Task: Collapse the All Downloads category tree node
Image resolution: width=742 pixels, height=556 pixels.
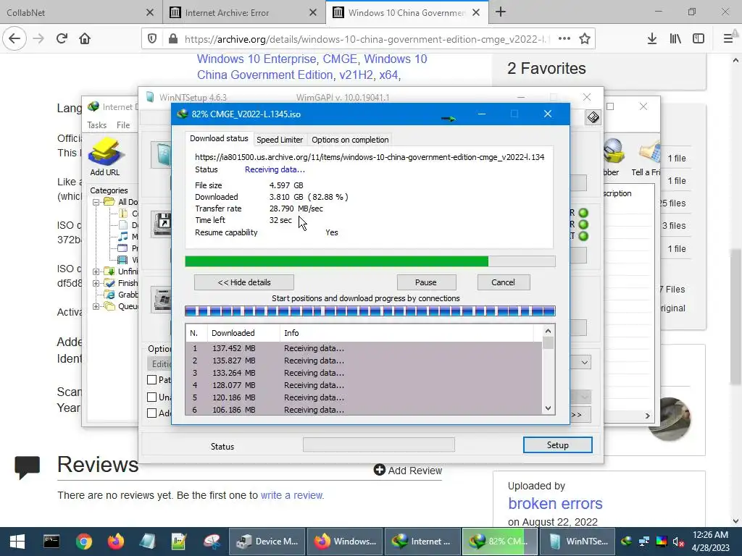Action: click(96, 203)
